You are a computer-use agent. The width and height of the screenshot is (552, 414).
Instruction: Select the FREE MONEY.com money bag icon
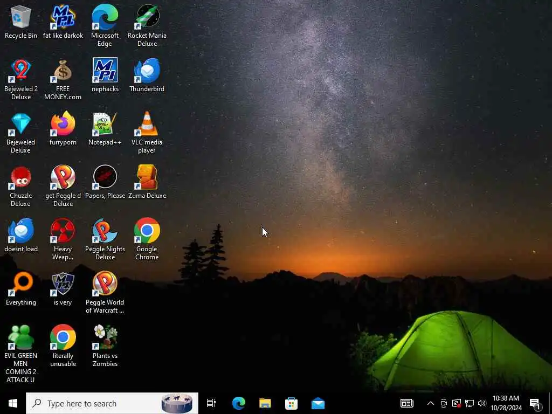[x=63, y=71]
